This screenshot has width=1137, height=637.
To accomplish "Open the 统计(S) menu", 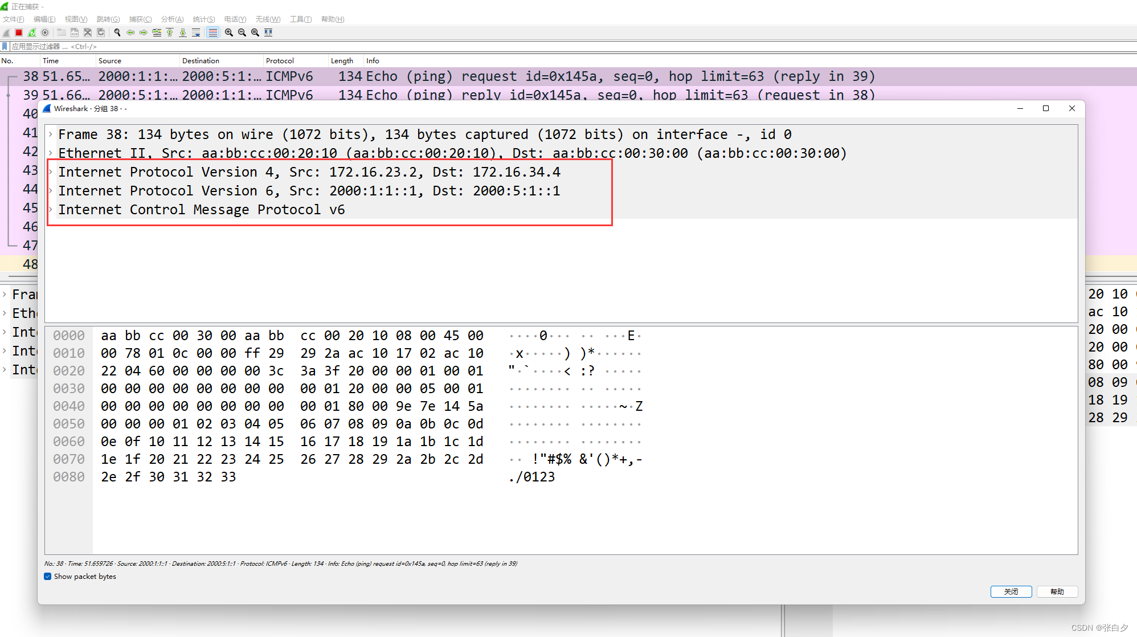I will (x=204, y=19).
